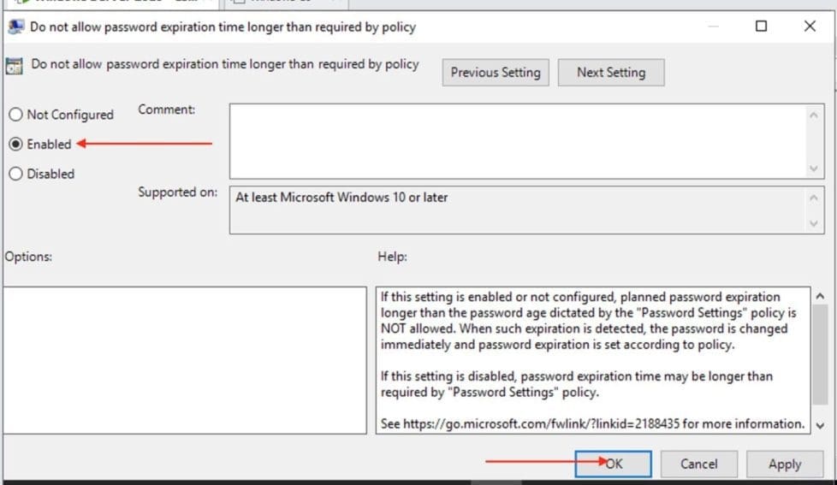Go to Next Setting
The width and height of the screenshot is (837, 485).
click(611, 73)
